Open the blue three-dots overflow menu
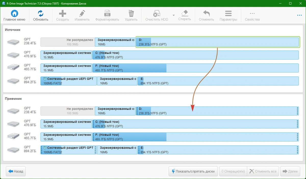 pyautogui.click(x=299, y=15)
